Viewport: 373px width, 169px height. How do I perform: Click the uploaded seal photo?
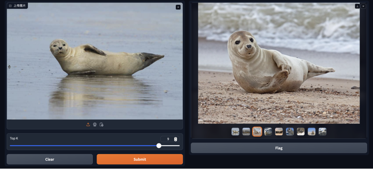coord(95,61)
